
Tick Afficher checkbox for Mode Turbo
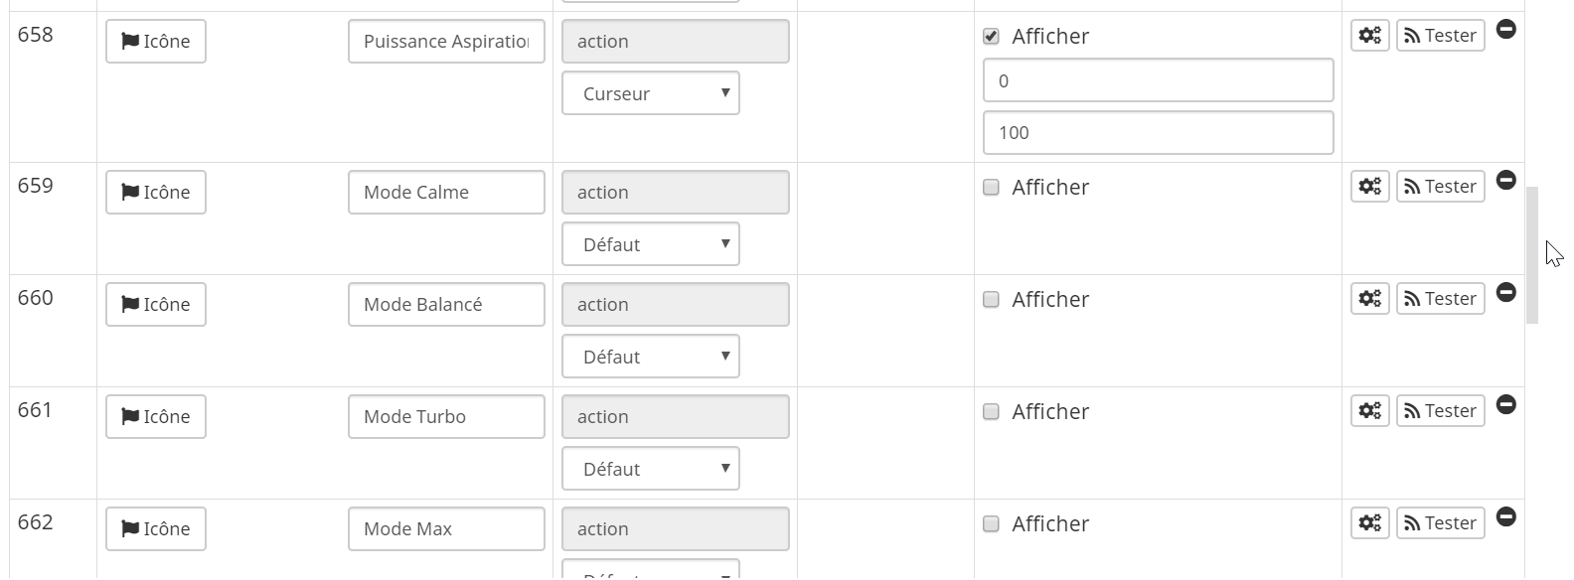(991, 412)
